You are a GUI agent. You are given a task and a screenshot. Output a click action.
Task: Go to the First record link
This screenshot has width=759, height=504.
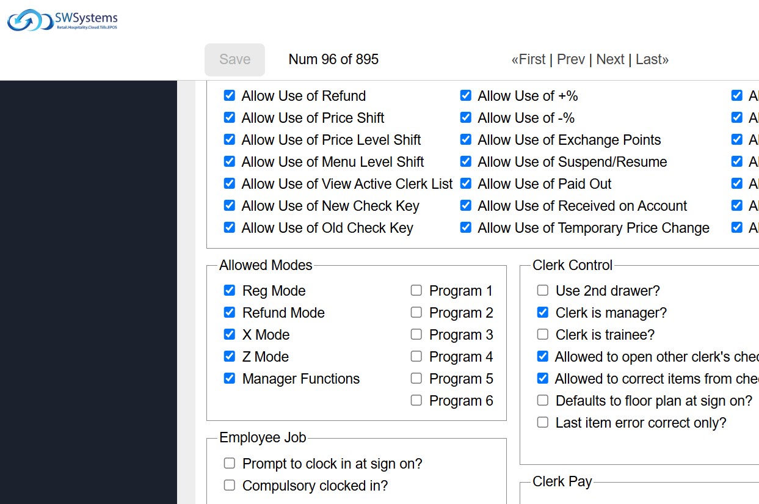click(529, 59)
